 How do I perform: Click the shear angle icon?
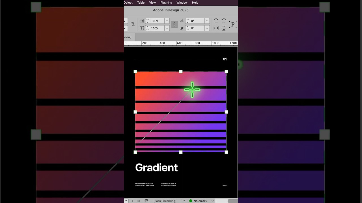(x=182, y=28)
